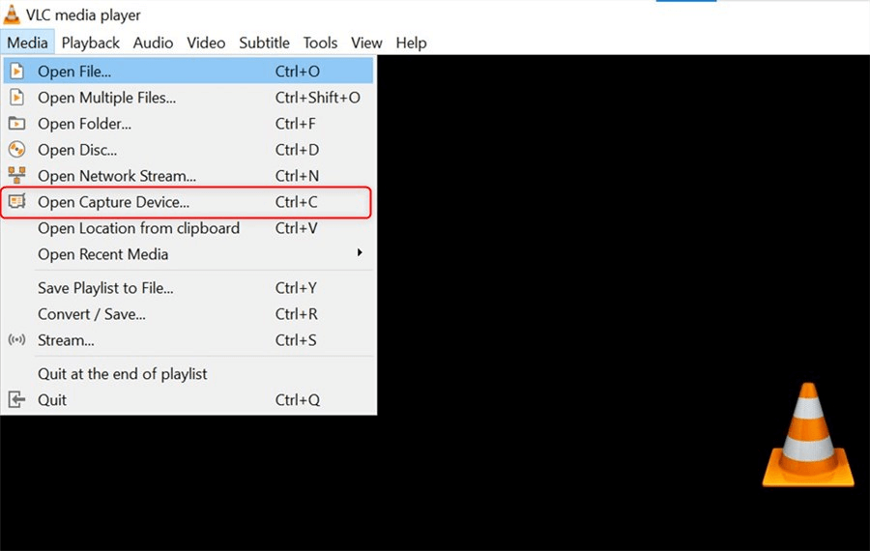Choose Open Disc... entry

coord(188,149)
